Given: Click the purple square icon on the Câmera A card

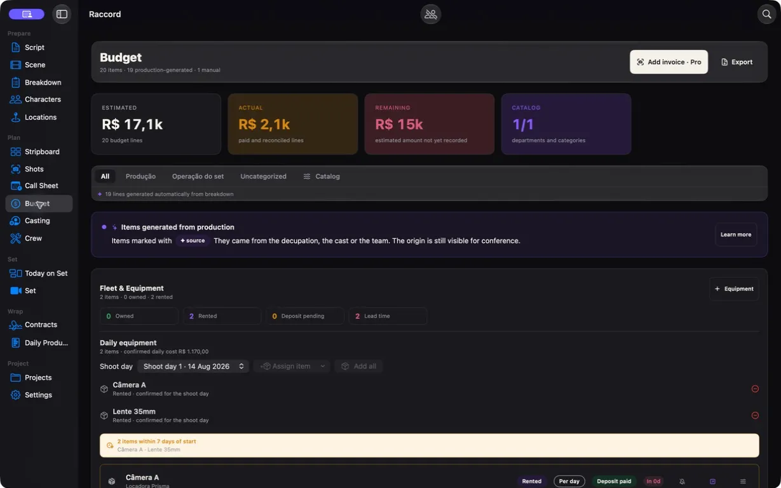Looking at the screenshot, I should coord(712,482).
